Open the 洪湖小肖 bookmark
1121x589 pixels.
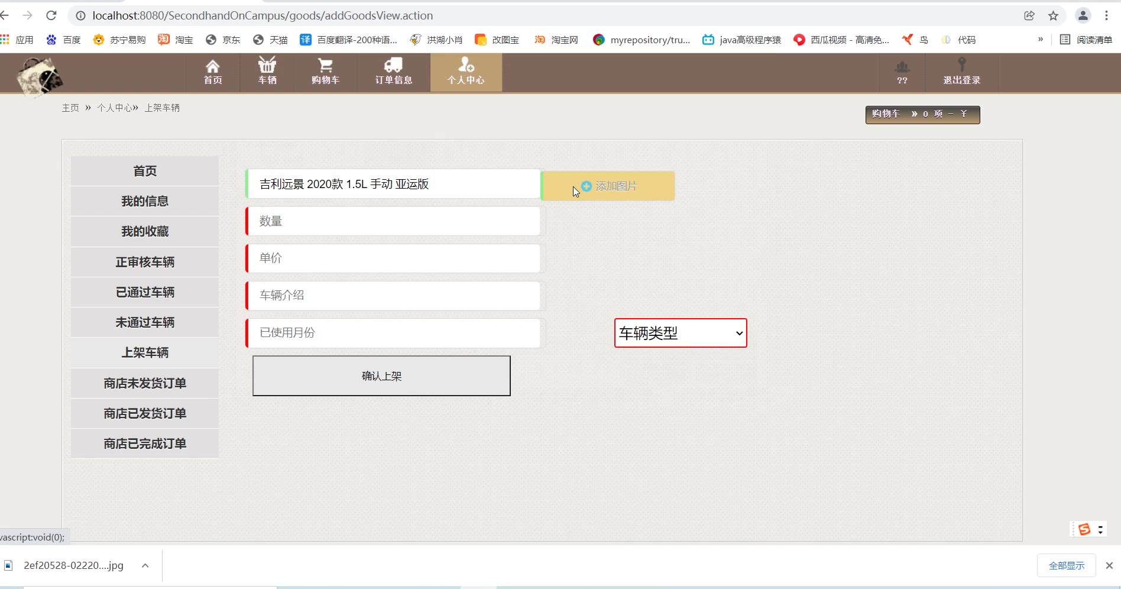pyautogui.click(x=436, y=40)
